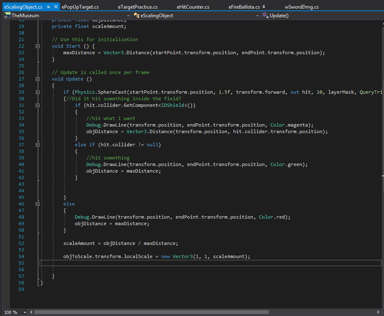Image resolution: width=384 pixels, height=316 pixels.
Task: Click the eScalingObject class icon
Action: point(136,16)
